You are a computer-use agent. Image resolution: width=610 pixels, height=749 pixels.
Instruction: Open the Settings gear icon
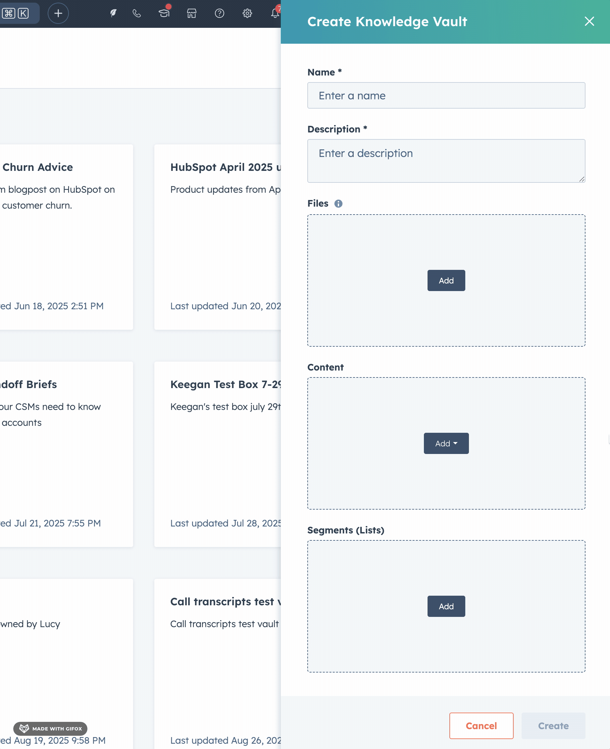pyautogui.click(x=247, y=13)
